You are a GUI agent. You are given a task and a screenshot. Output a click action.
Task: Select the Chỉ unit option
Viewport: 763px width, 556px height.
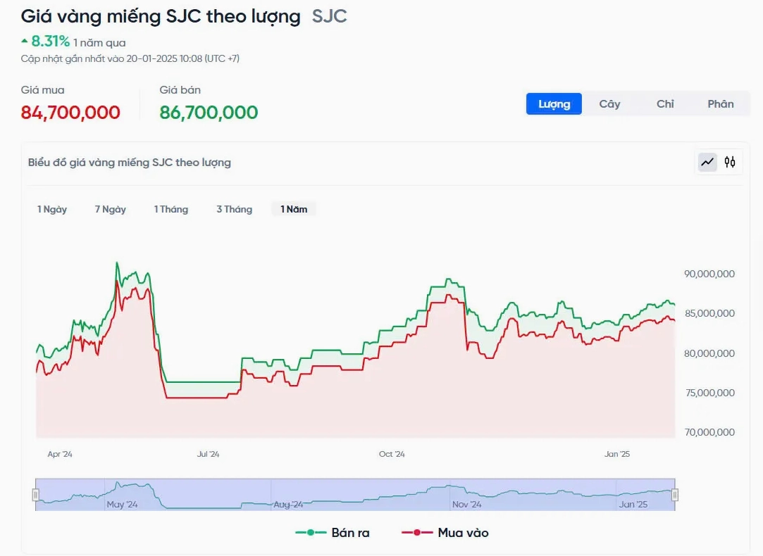pyautogui.click(x=665, y=103)
